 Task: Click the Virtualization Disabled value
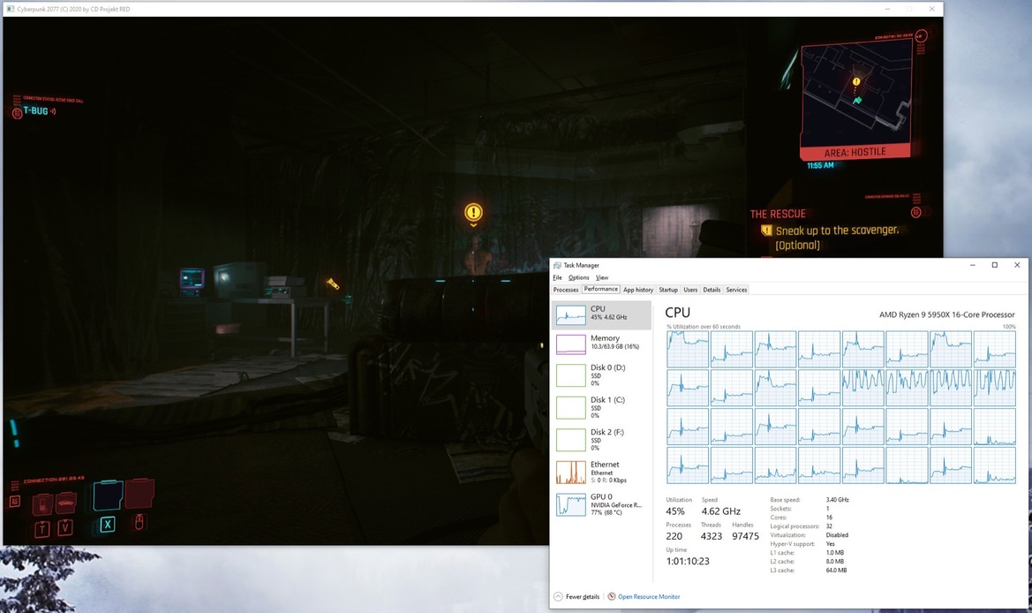click(837, 535)
